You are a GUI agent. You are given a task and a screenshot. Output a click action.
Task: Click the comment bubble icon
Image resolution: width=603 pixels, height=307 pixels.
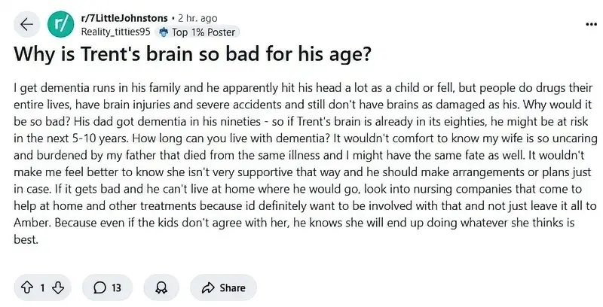pyautogui.click(x=99, y=287)
